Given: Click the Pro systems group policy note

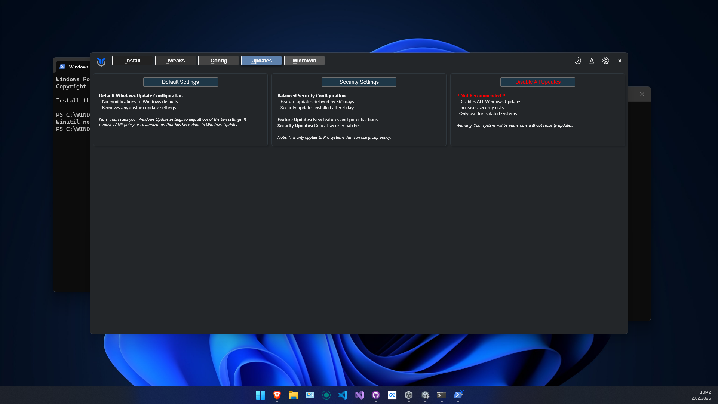Looking at the screenshot, I should click(334, 137).
